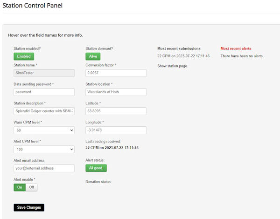Focus the Data sending password field
This screenshot has height=219, width=280.
coord(44,92)
